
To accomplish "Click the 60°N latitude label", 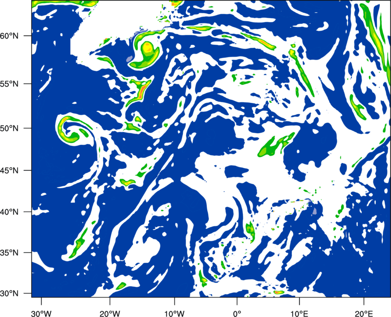I will (9, 36).
